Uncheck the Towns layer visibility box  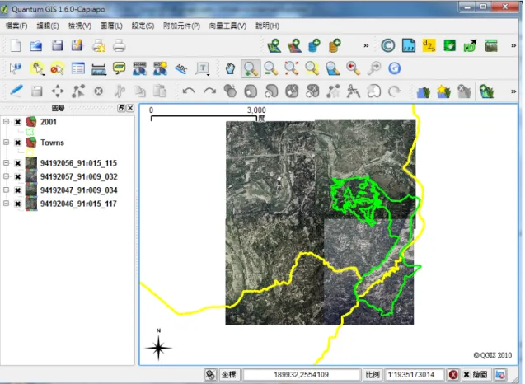click(x=18, y=143)
